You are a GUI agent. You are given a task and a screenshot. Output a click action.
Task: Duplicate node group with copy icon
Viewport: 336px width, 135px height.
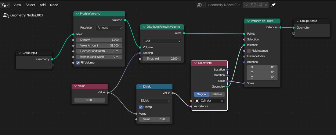(260, 5)
